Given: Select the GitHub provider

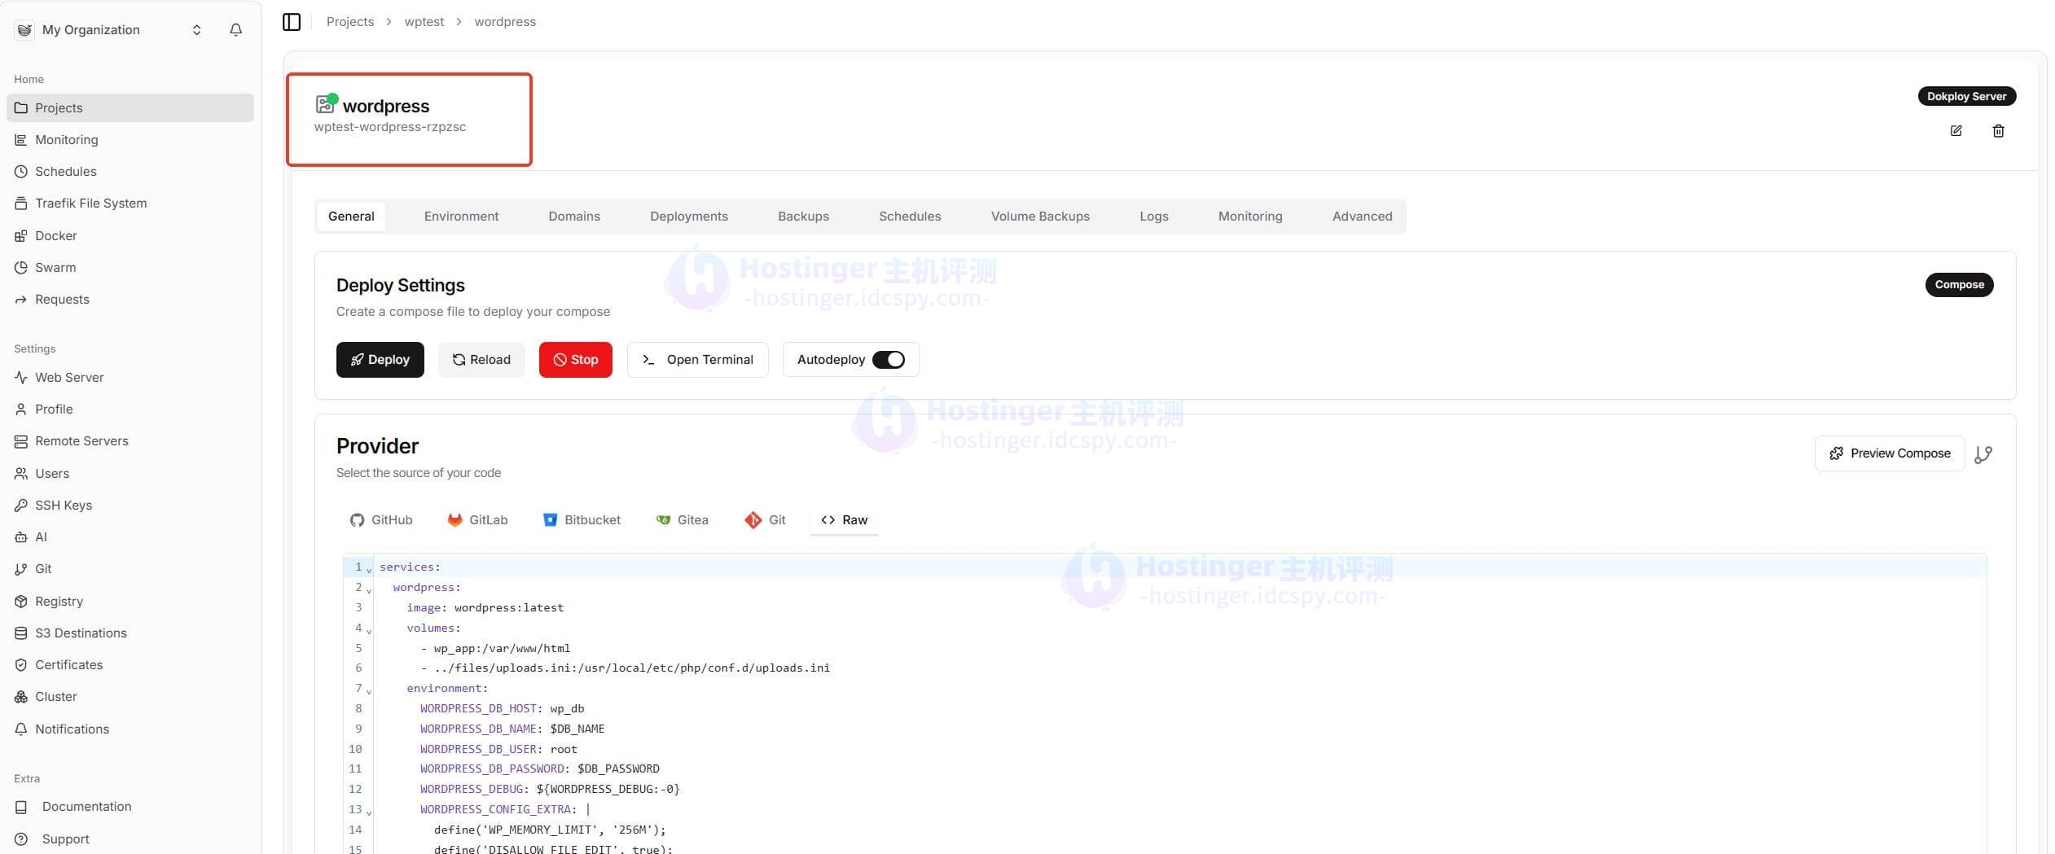Looking at the screenshot, I should pyautogui.click(x=381, y=520).
